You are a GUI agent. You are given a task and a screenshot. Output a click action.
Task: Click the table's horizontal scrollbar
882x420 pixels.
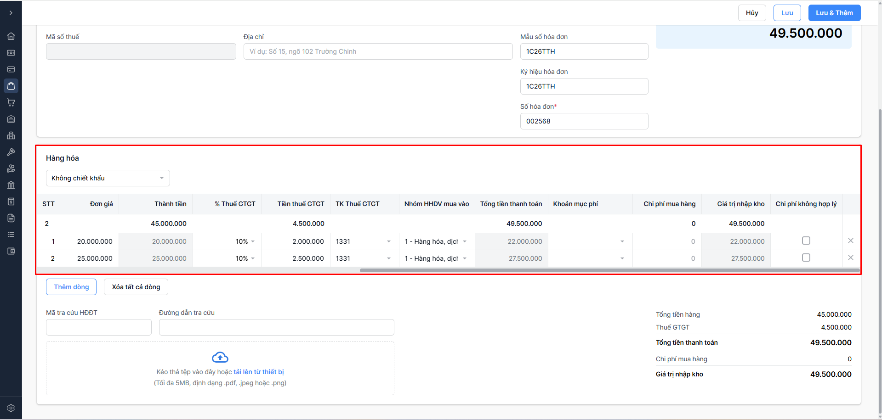pos(609,270)
